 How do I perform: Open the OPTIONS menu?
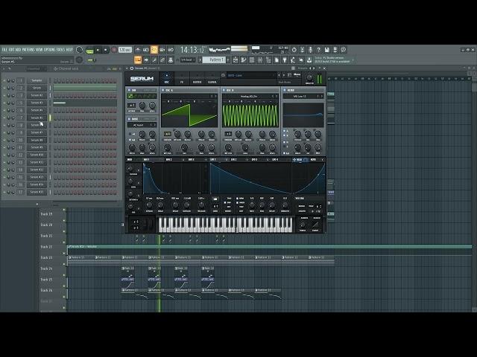[50, 50]
